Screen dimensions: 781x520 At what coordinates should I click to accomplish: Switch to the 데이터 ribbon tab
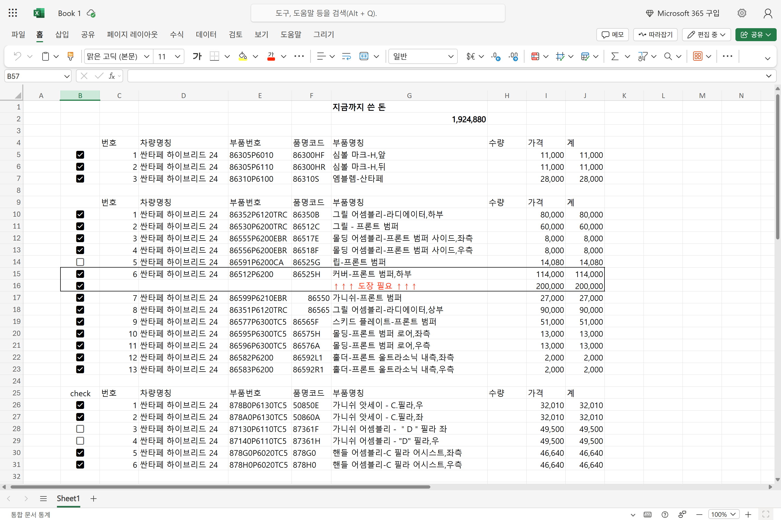206,34
